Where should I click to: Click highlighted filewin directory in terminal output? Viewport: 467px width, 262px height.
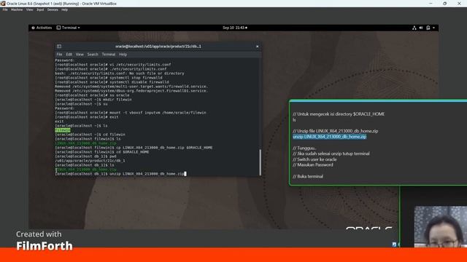(x=63, y=130)
